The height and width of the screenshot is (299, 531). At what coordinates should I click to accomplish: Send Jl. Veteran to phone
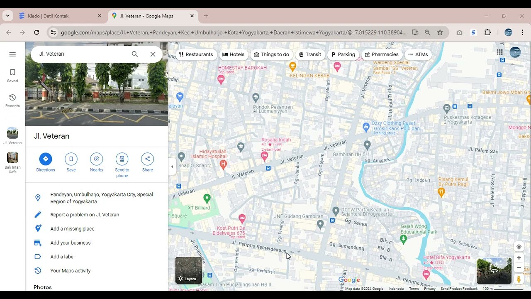122,165
